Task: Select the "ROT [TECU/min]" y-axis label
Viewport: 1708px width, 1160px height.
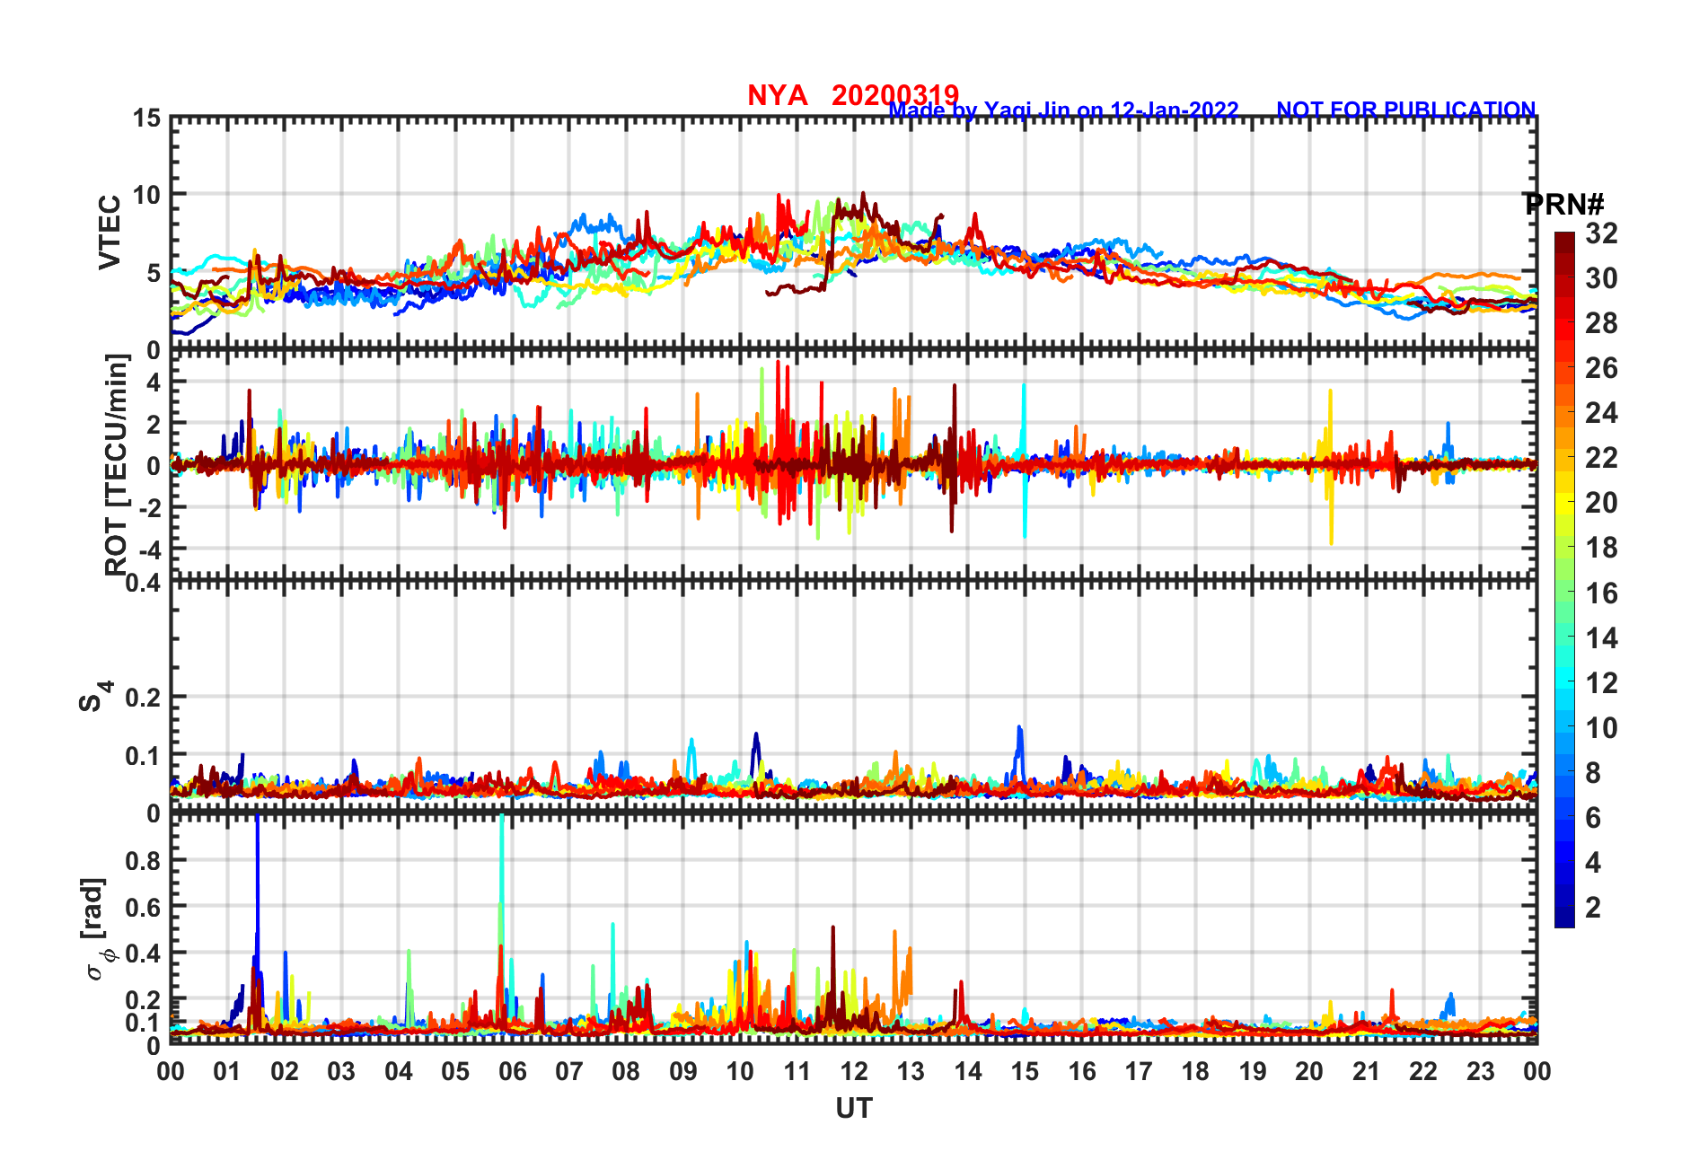Action: pyautogui.click(x=117, y=465)
